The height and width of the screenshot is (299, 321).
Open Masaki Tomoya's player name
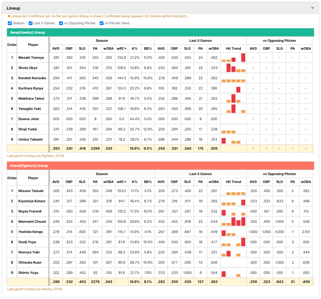point(31,58)
